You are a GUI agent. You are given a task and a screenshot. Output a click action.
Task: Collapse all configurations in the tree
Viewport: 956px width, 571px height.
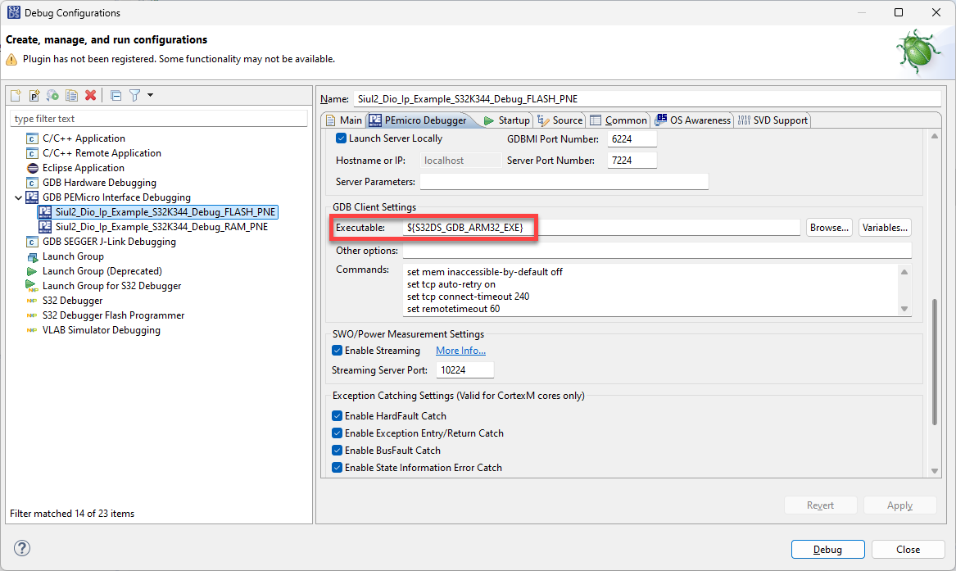click(116, 96)
